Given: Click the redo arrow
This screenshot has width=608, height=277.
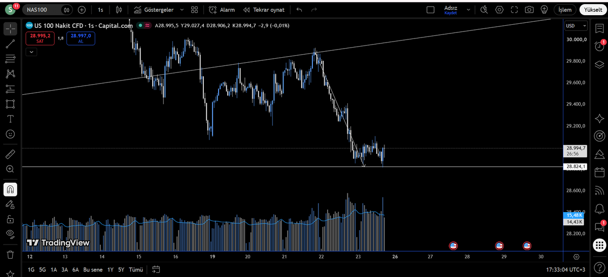Looking at the screenshot, I should pos(314,10).
